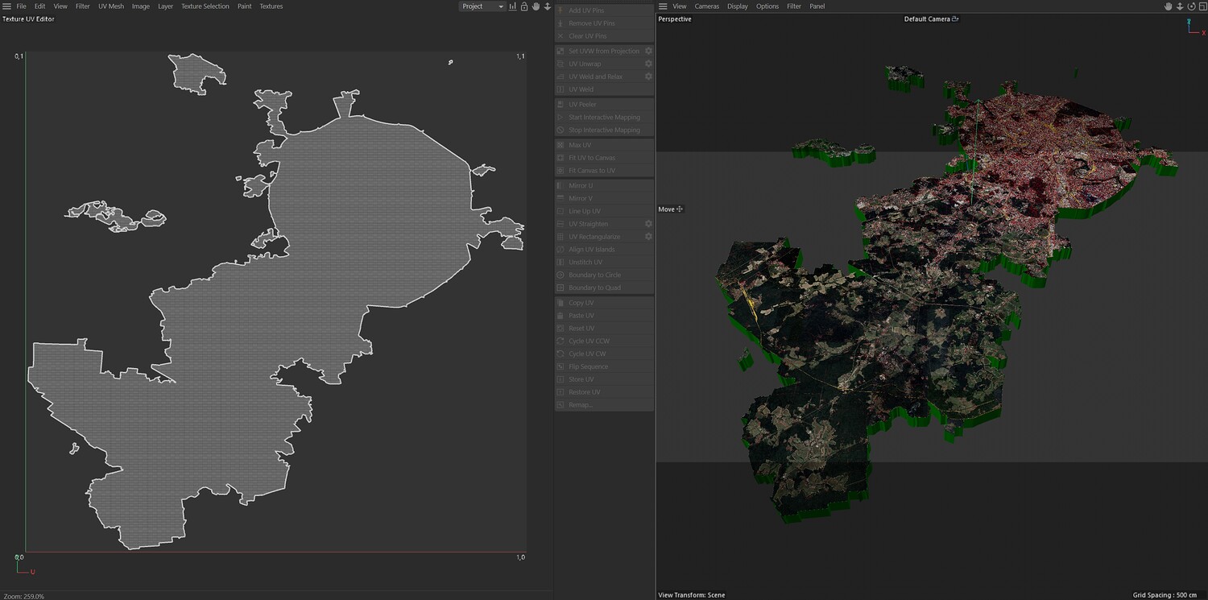
Task: Open Set UVW from Projection settings gear
Action: click(648, 51)
